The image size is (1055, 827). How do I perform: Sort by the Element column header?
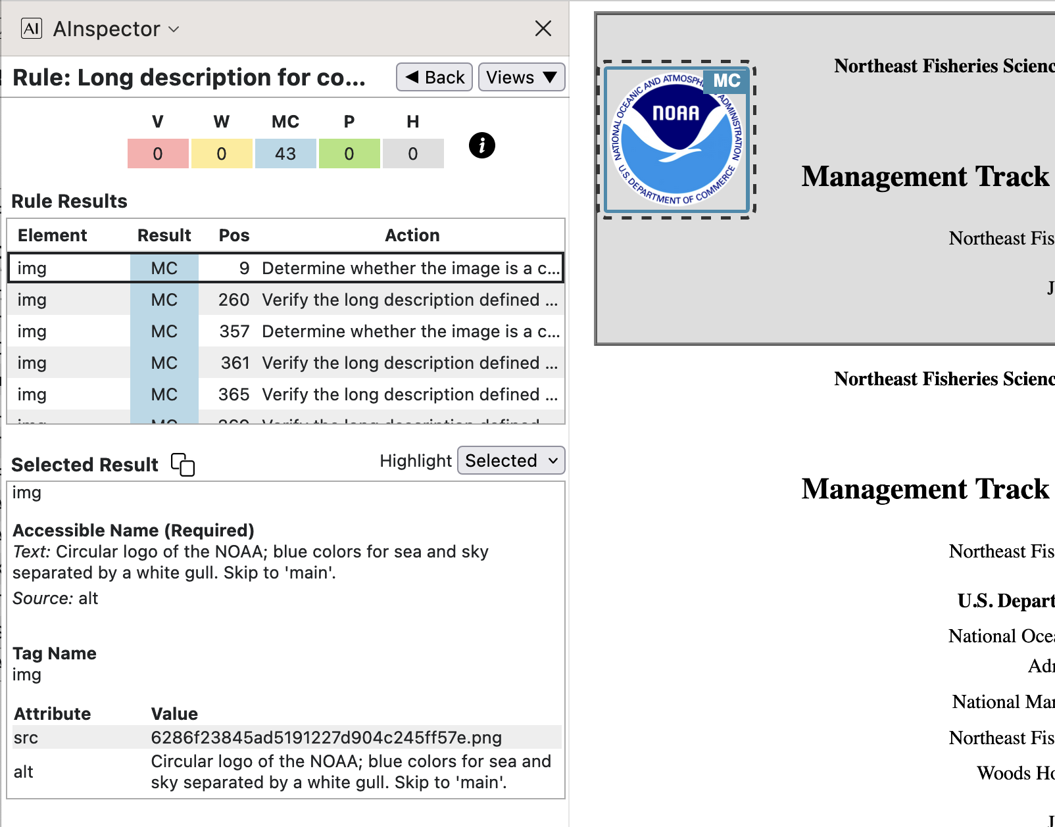pyautogui.click(x=53, y=235)
